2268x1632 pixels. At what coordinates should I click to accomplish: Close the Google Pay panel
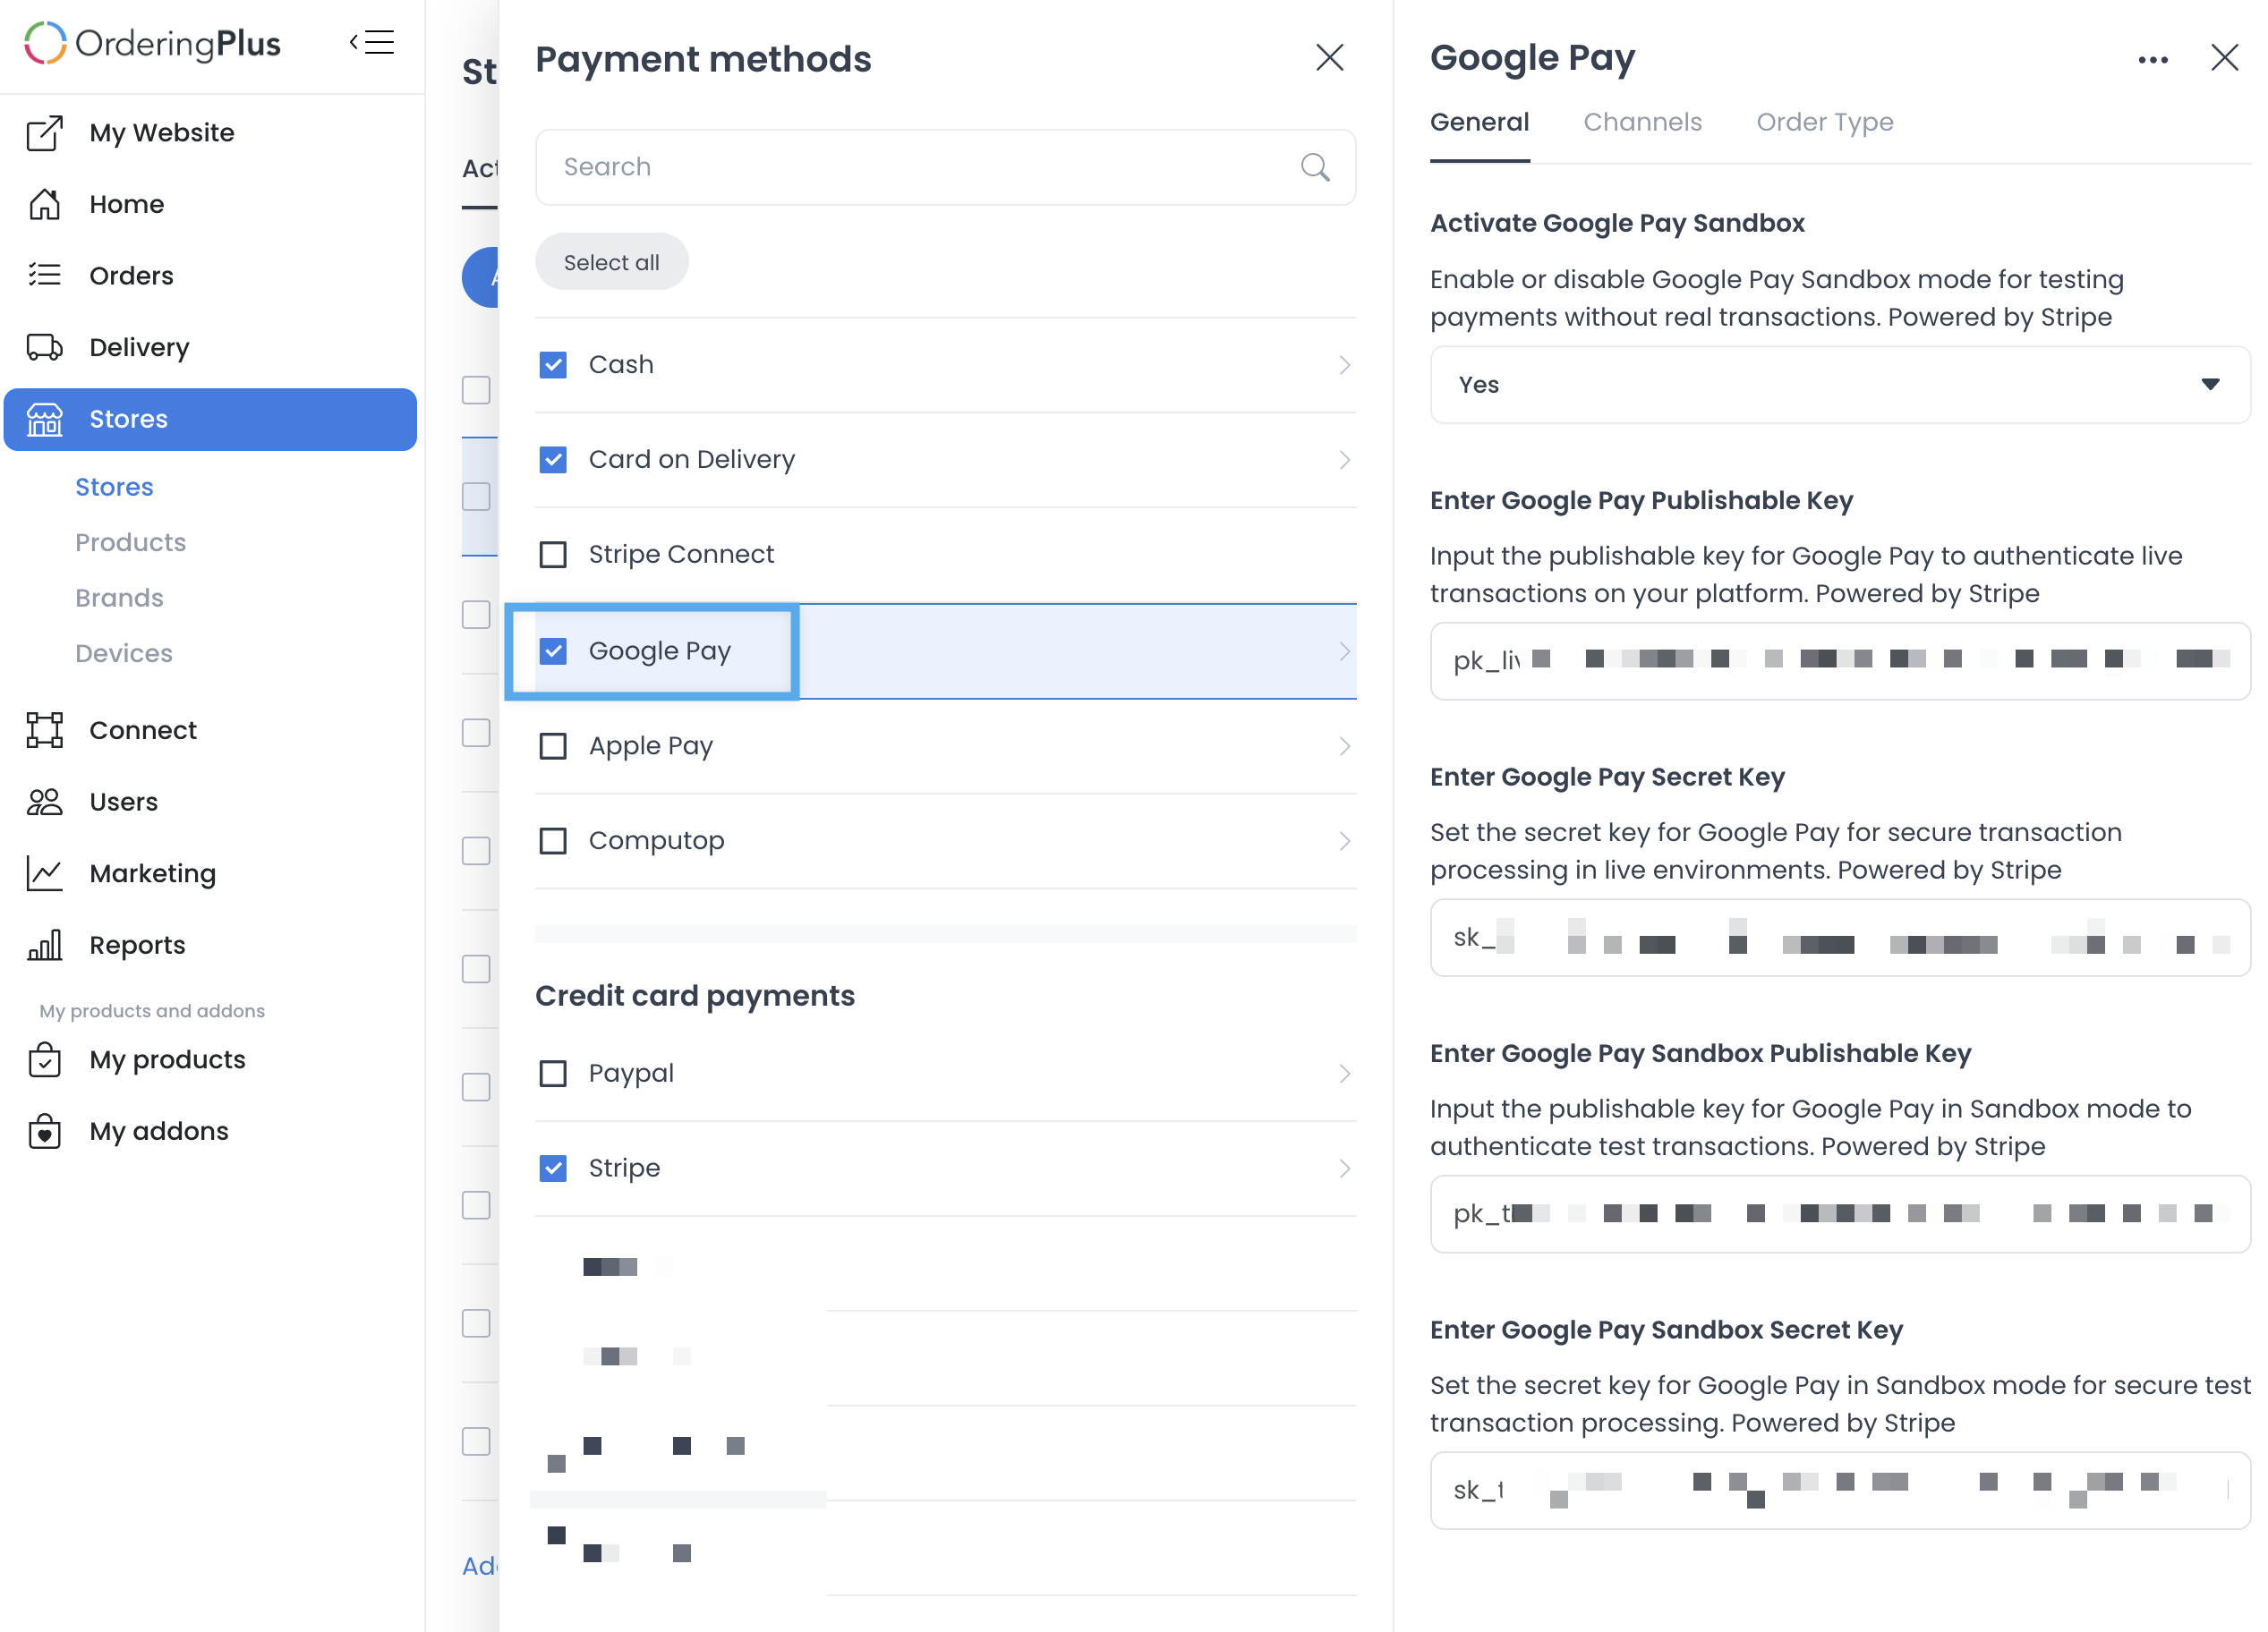point(2224,58)
